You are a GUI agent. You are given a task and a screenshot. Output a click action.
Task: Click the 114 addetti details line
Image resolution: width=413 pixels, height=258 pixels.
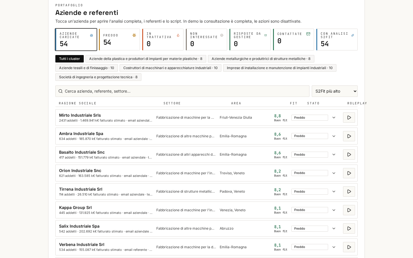coord(106,194)
